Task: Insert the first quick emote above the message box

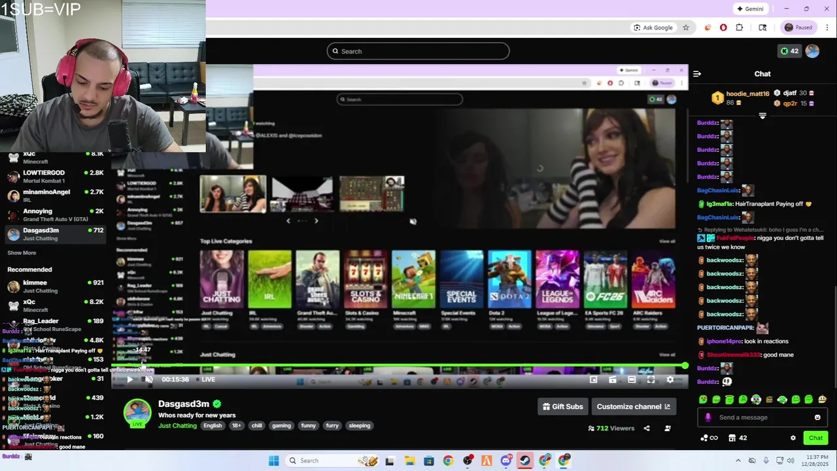Action: click(x=703, y=399)
